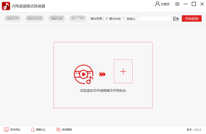Click the 清除列表 button

pyautogui.click(x=57, y=19)
